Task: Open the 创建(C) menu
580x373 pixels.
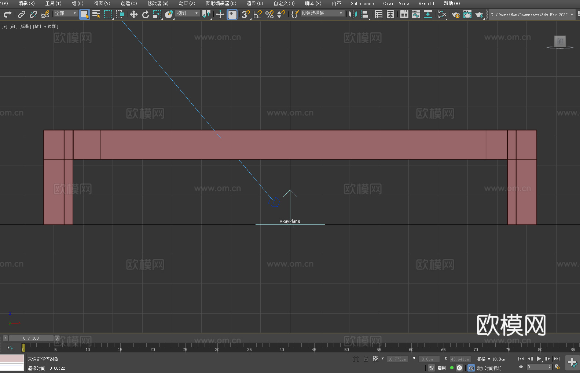Action: pyautogui.click(x=129, y=3)
